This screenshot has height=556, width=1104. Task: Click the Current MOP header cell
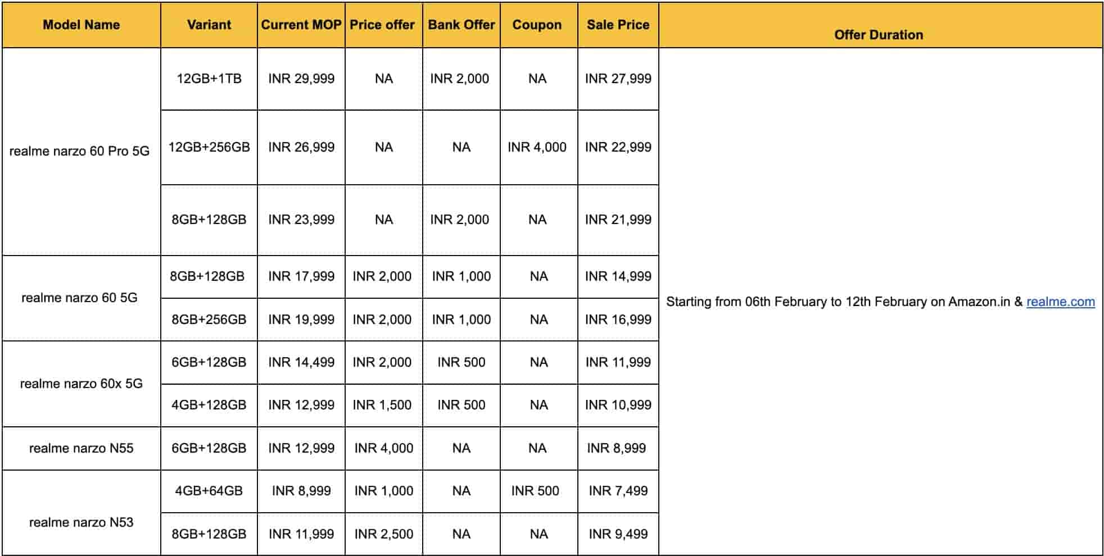(301, 25)
